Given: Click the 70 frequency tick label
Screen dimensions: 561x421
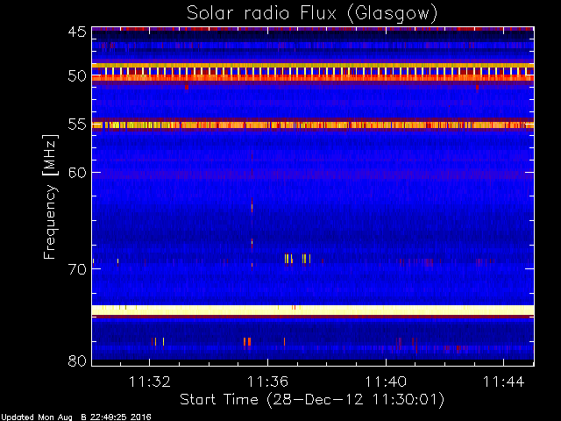Looking at the screenshot, I should point(77,269).
